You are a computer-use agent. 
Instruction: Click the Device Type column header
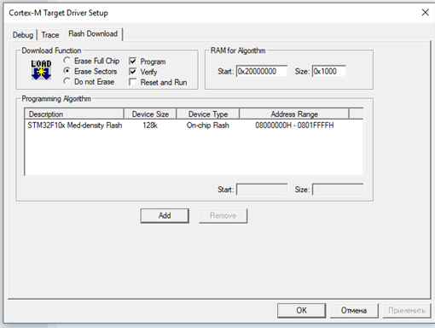(x=208, y=114)
